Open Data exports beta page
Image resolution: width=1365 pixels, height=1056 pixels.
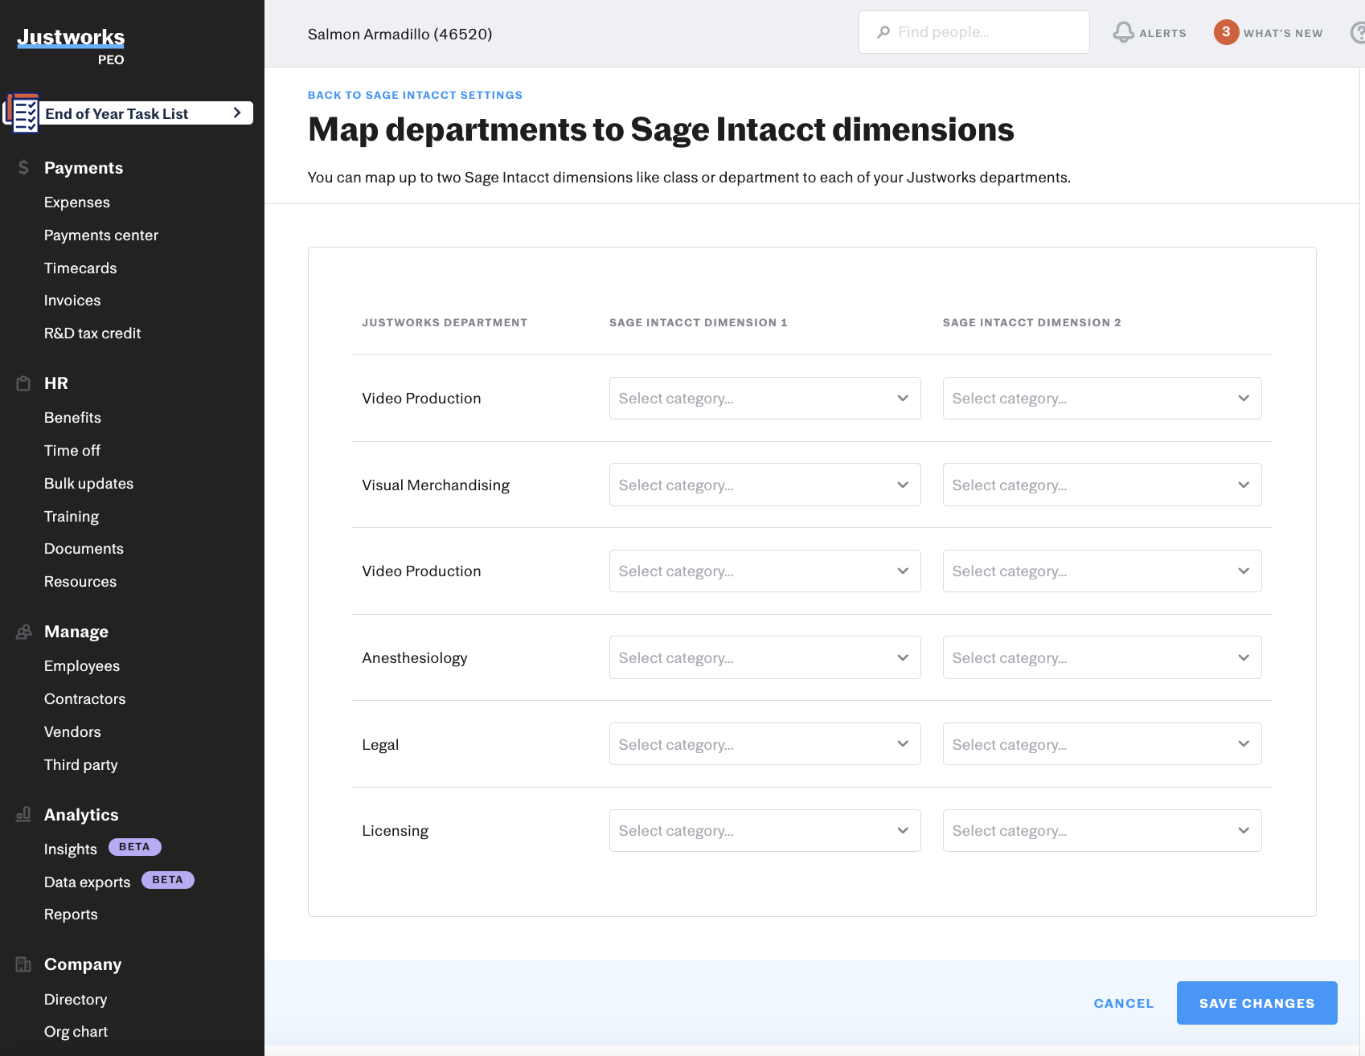pos(87,882)
